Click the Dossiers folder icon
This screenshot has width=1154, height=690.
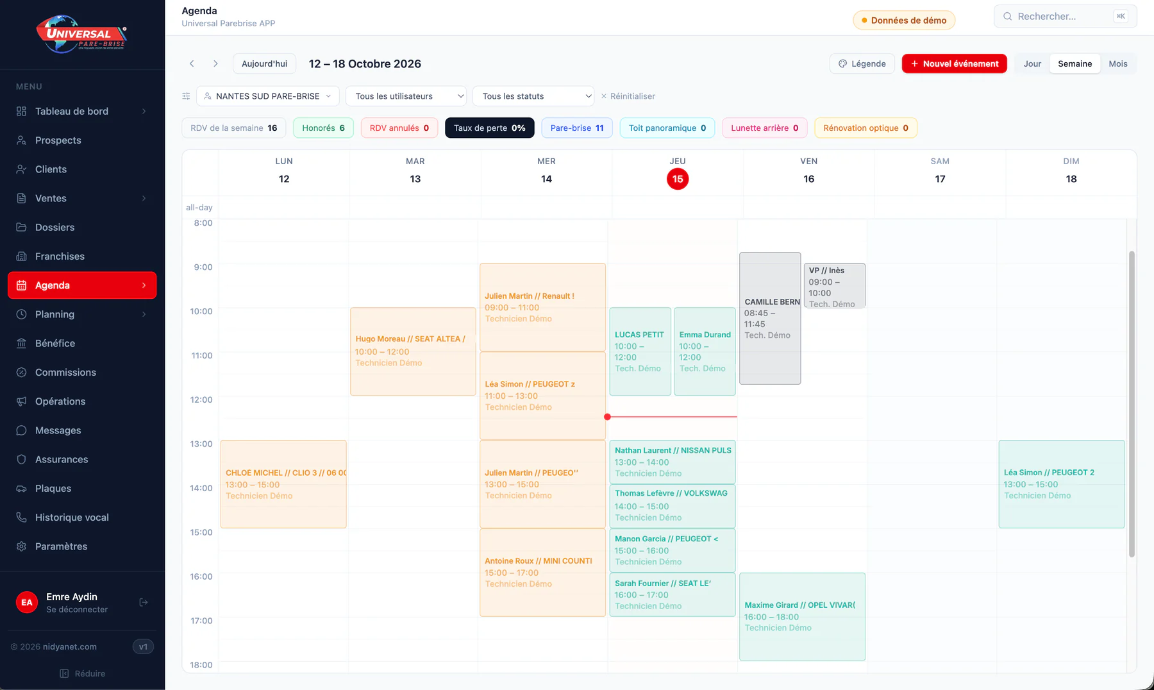[x=21, y=228]
